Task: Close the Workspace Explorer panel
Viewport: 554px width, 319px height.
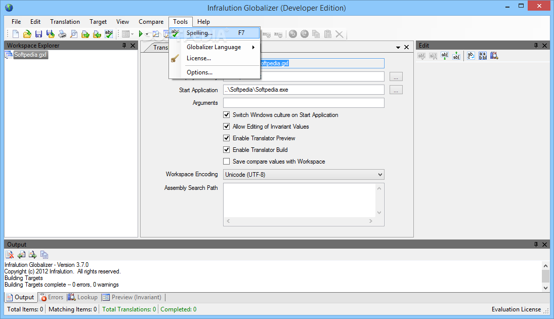Action: pos(133,45)
